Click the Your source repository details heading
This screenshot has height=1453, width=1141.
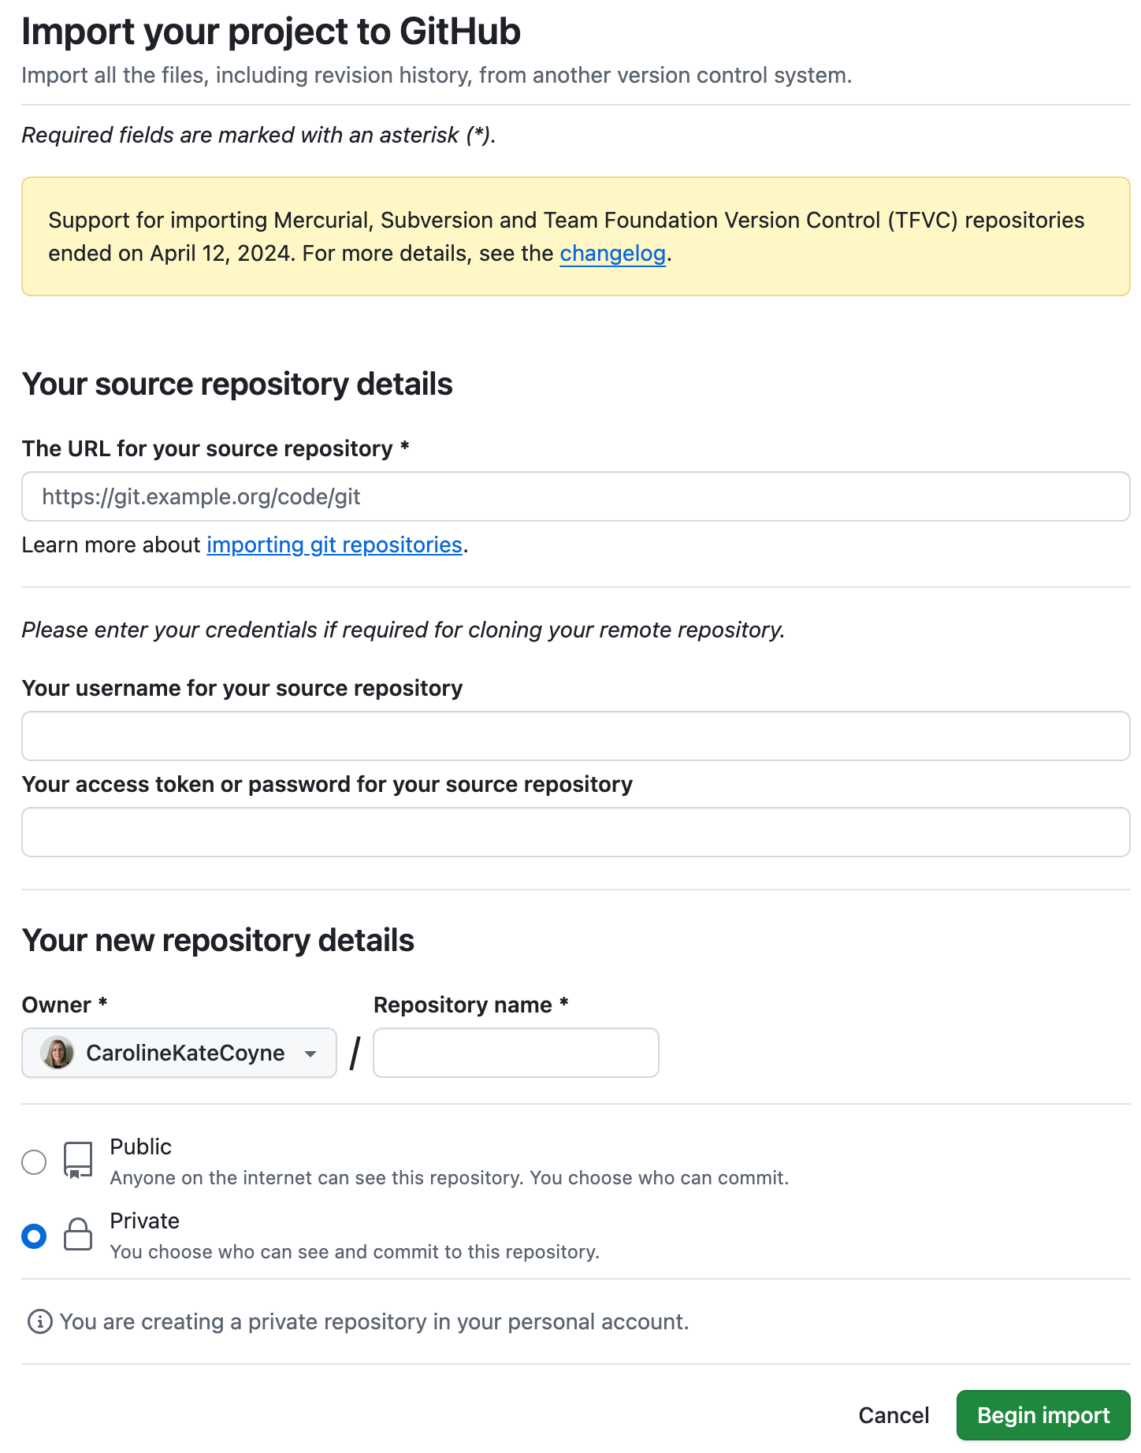[237, 384]
